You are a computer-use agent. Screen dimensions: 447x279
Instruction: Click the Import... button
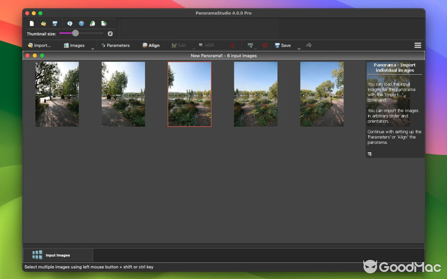pyautogui.click(x=39, y=45)
